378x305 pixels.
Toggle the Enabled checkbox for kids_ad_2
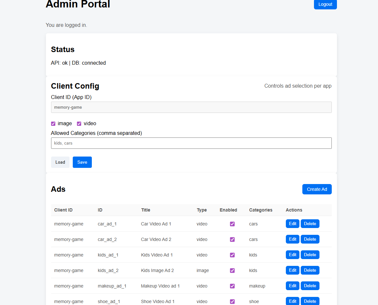click(232, 270)
